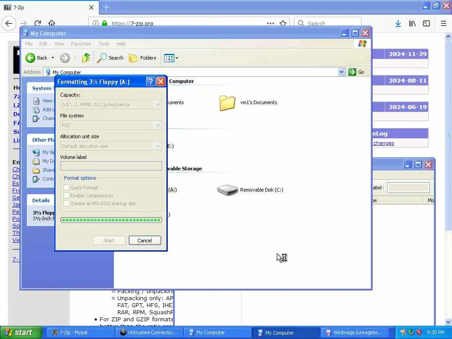Screen dimensions: 452x339
Task: Toggle the browser sidebar icon
Action: tap(426, 23)
